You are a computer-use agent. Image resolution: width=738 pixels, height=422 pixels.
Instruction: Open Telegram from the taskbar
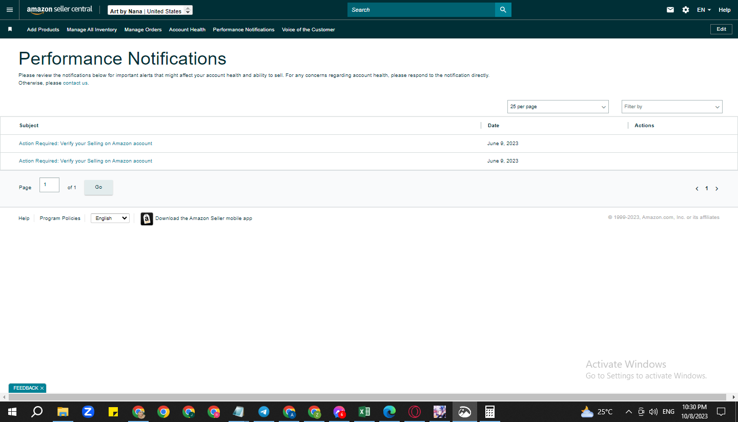pos(264,412)
